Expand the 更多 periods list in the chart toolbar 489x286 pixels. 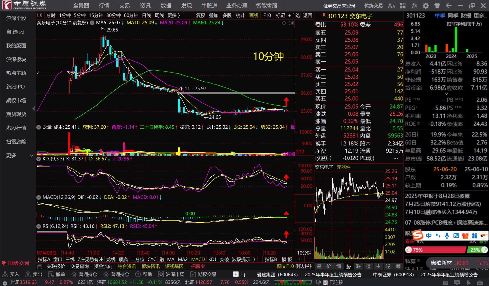[173, 16]
